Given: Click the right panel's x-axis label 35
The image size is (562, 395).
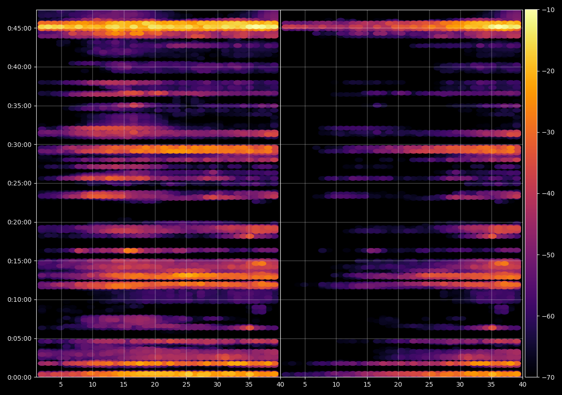Looking at the screenshot, I should click(491, 385).
